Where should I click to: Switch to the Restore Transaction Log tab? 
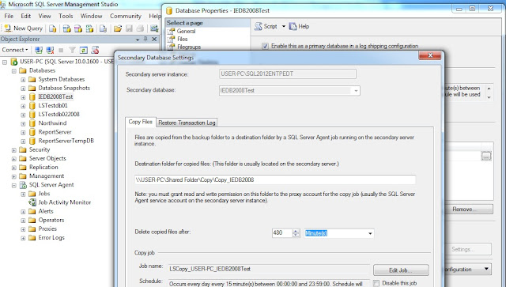(187, 123)
